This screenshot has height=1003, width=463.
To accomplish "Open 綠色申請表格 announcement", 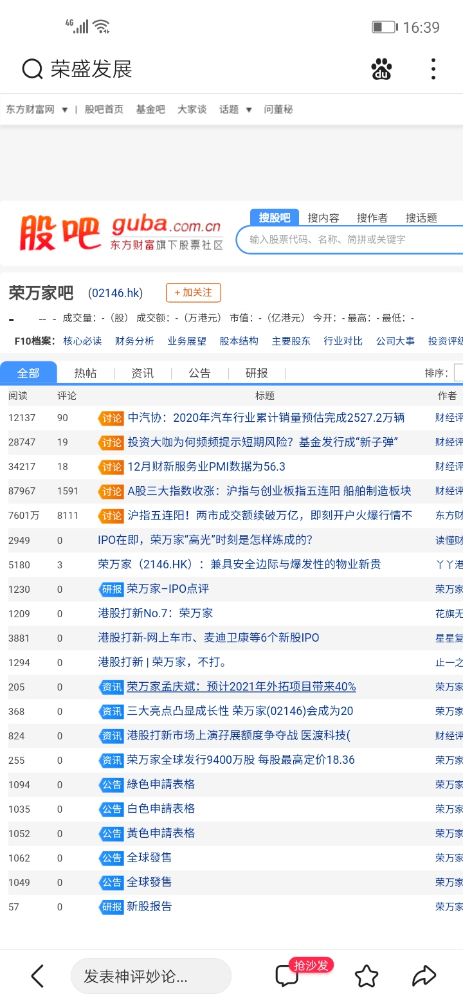I will [161, 784].
